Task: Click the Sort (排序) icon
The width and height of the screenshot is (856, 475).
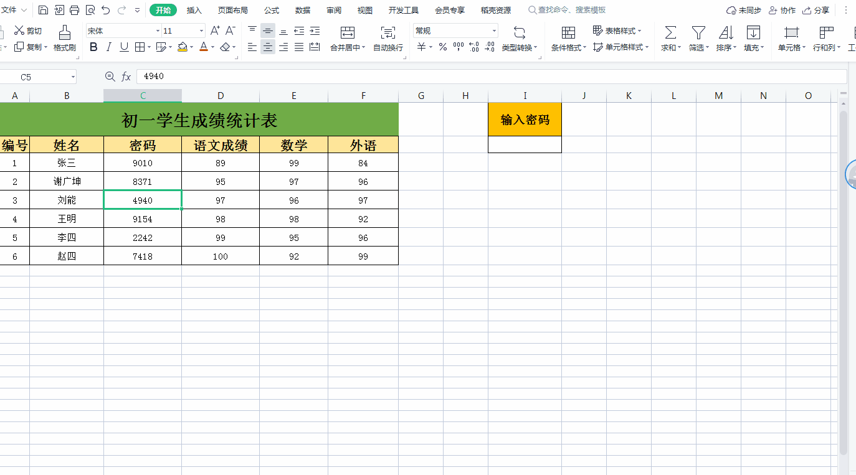Action: click(x=726, y=32)
